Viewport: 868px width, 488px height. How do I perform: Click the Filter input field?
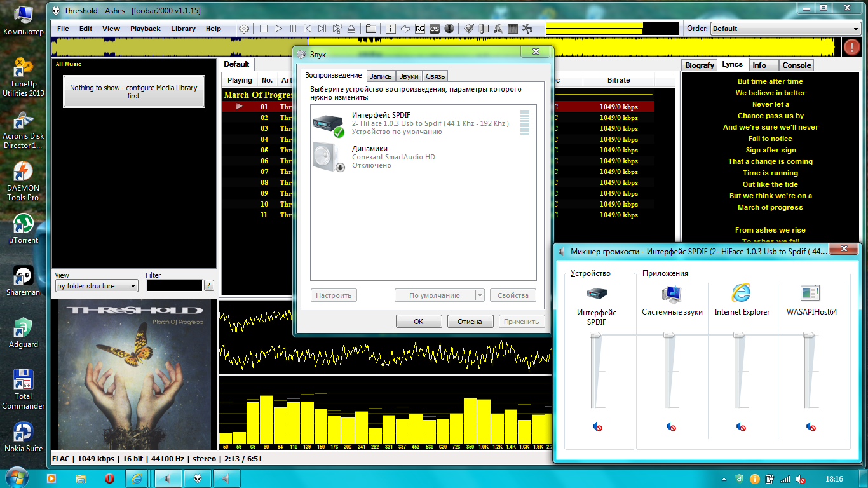[x=174, y=286]
